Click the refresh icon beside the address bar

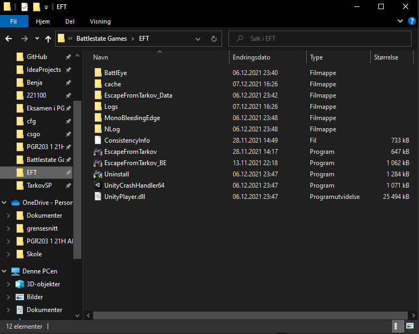pos(214,39)
